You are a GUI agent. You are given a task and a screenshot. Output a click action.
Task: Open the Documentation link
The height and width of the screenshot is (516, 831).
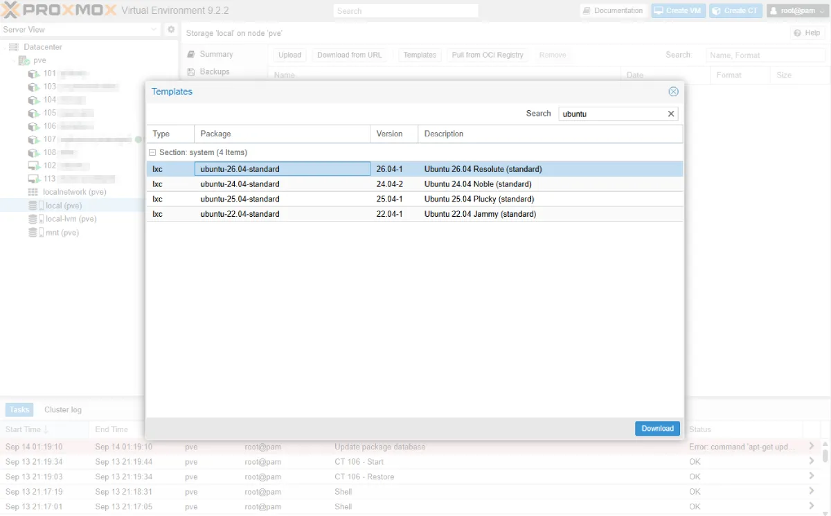pyautogui.click(x=613, y=10)
